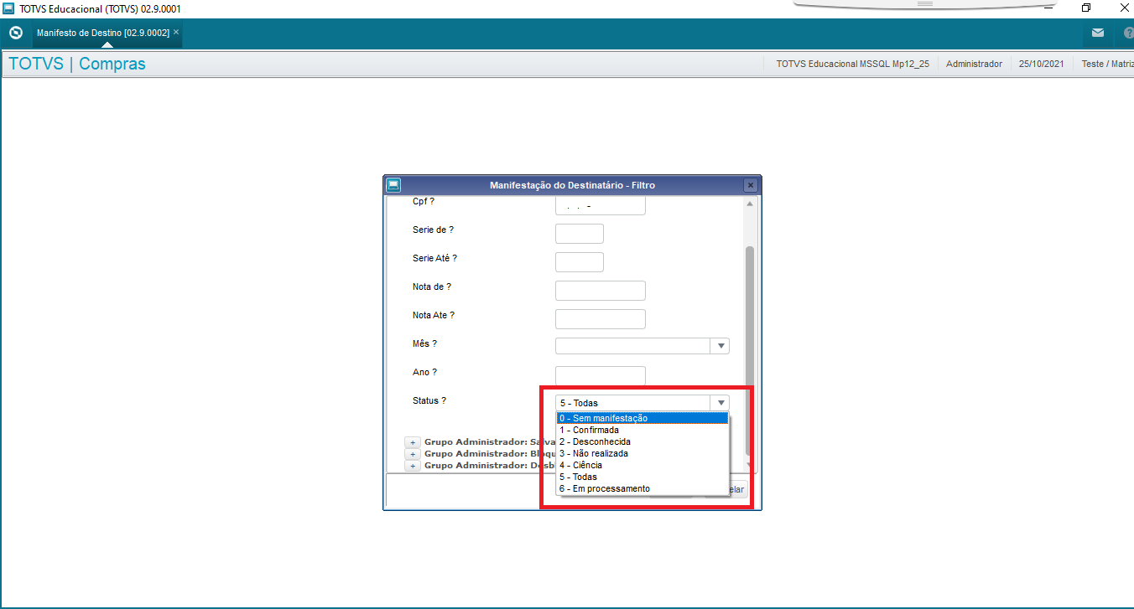The height and width of the screenshot is (609, 1134).
Task: Click the Ano input field
Action: 601,376
